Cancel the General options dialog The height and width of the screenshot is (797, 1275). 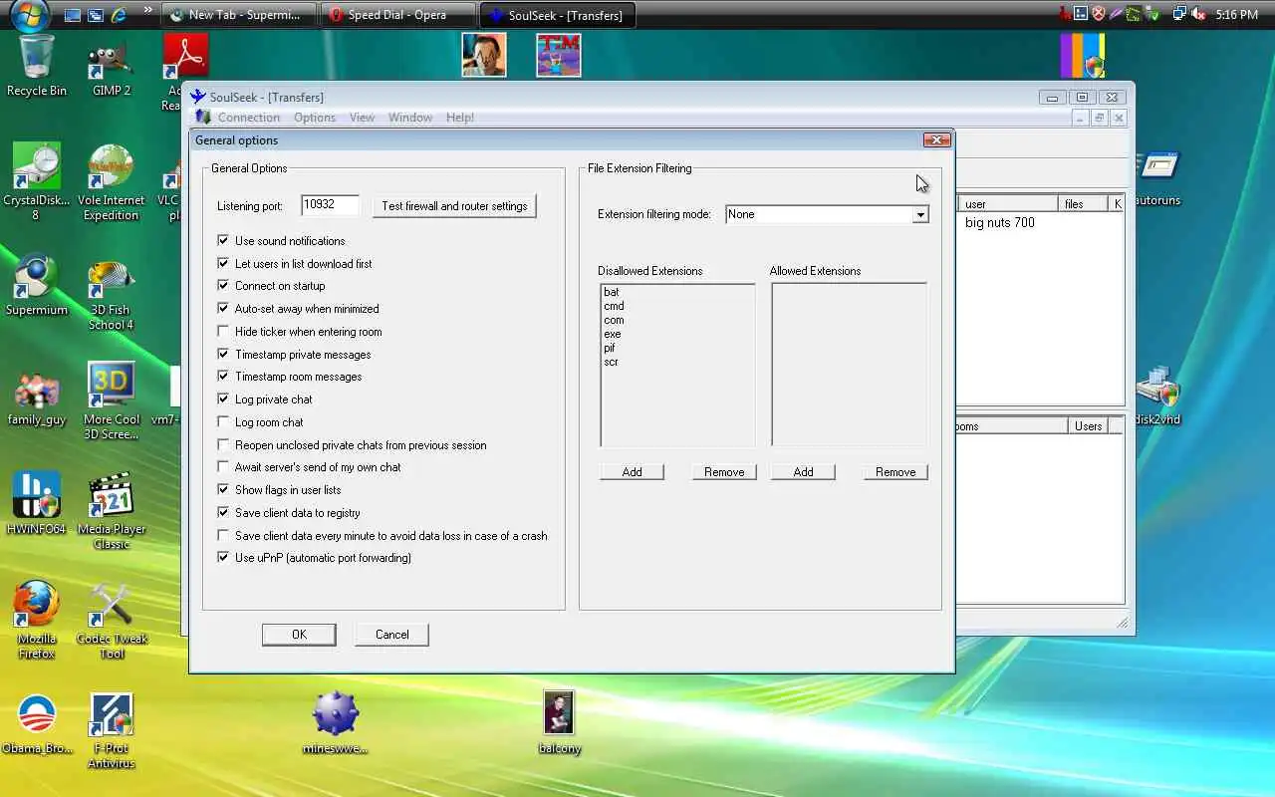point(392,635)
